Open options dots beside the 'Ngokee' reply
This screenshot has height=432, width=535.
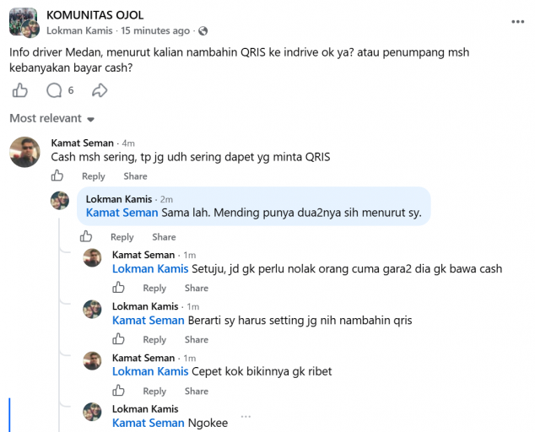tap(246, 417)
